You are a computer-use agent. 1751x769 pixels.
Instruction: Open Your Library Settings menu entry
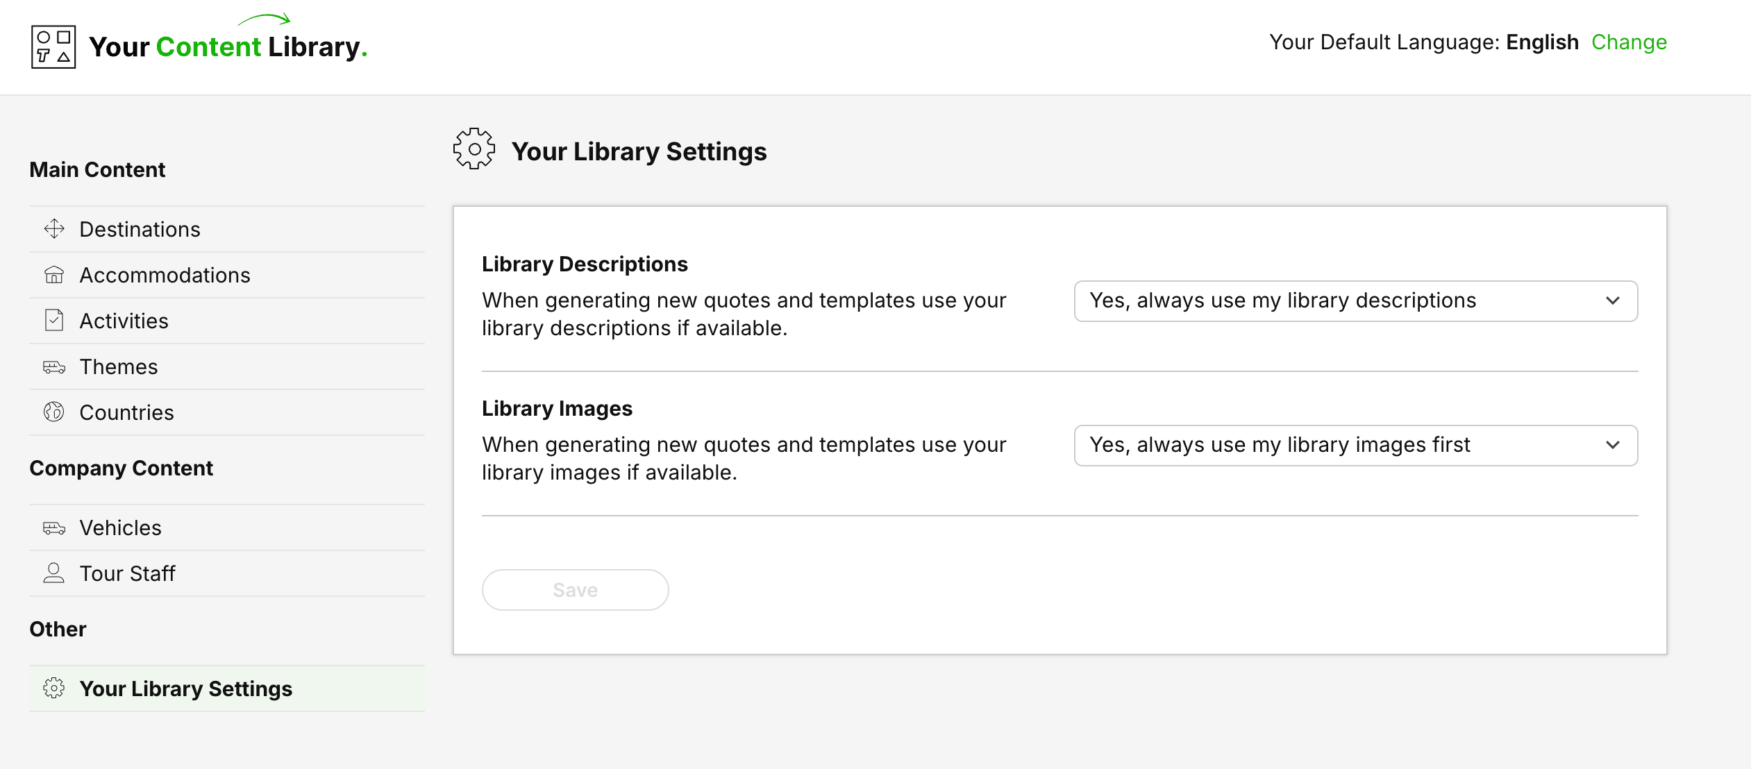(185, 688)
